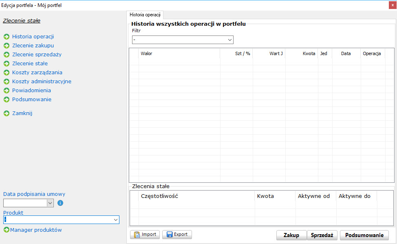
Task: Click the Podsumowanie button at bottom right
Action: click(364, 235)
